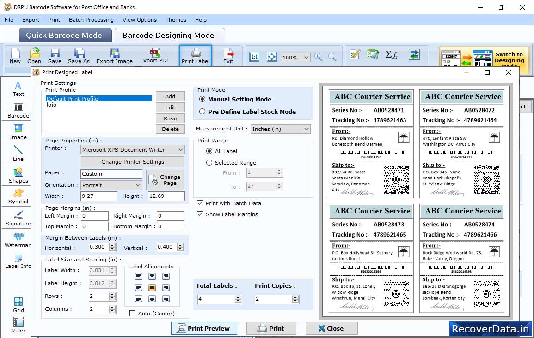Image resolution: width=534 pixels, height=338 pixels.
Task: Click the Print Copies spinner arrows
Action: tap(295, 299)
